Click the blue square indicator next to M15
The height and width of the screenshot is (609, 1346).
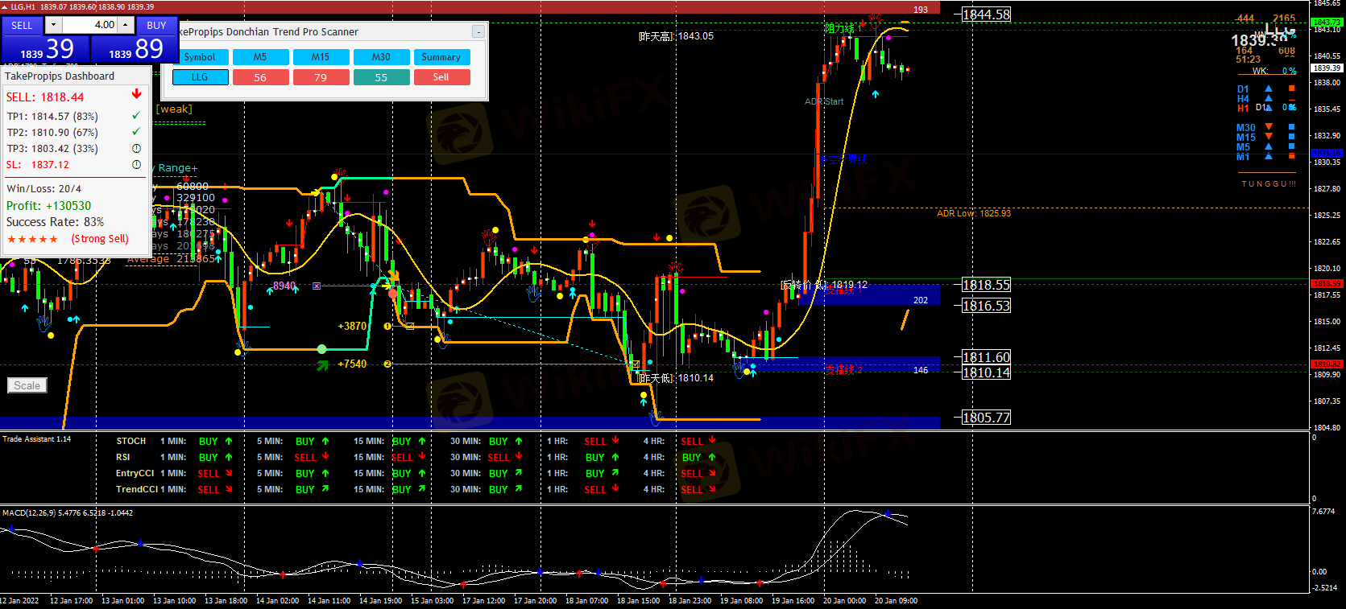pyautogui.click(x=1291, y=137)
